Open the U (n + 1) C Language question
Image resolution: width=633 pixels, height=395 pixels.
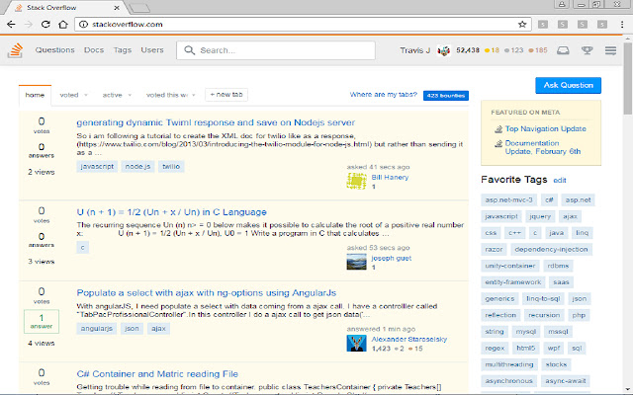(171, 212)
